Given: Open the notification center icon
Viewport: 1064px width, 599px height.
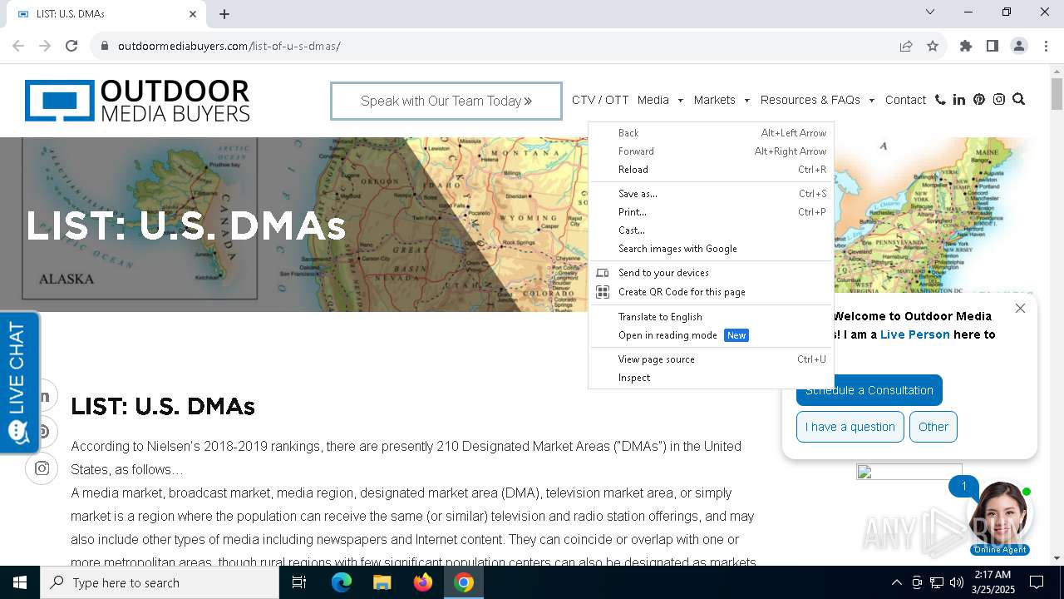Looking at the screenshot, I should tap(1037, 582).
